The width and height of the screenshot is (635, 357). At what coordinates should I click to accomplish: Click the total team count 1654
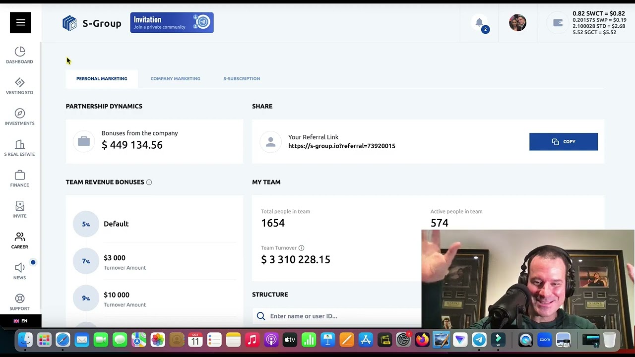pos(273,223)
